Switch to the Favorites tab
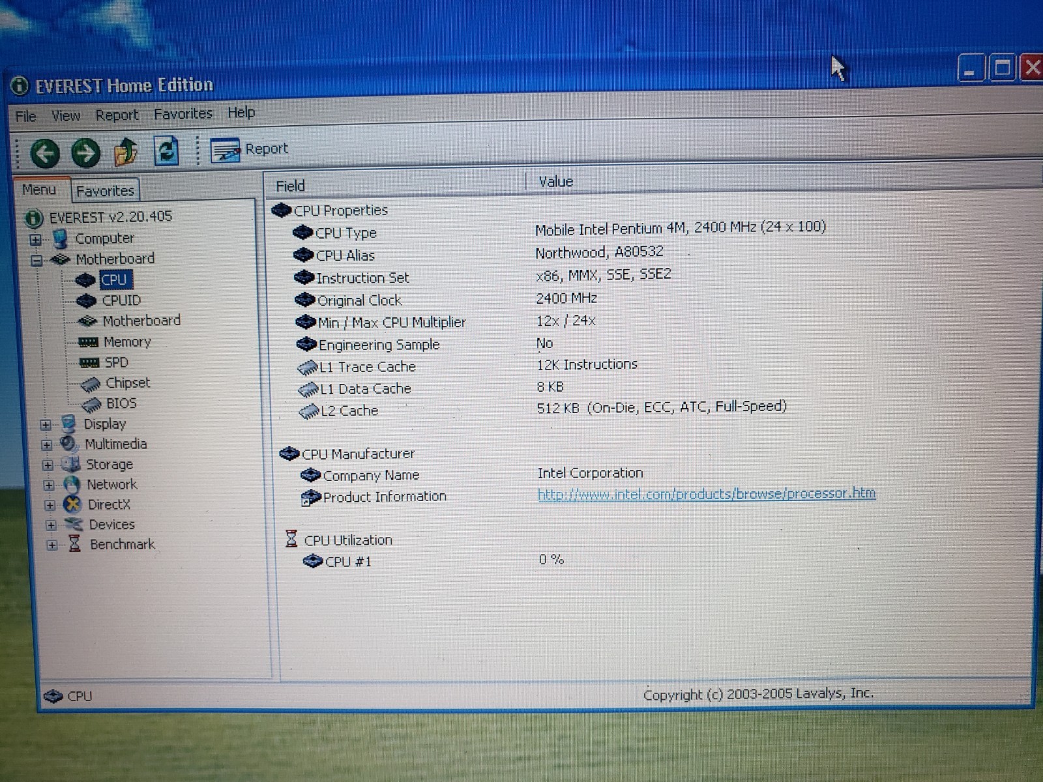 pos(105,191)
